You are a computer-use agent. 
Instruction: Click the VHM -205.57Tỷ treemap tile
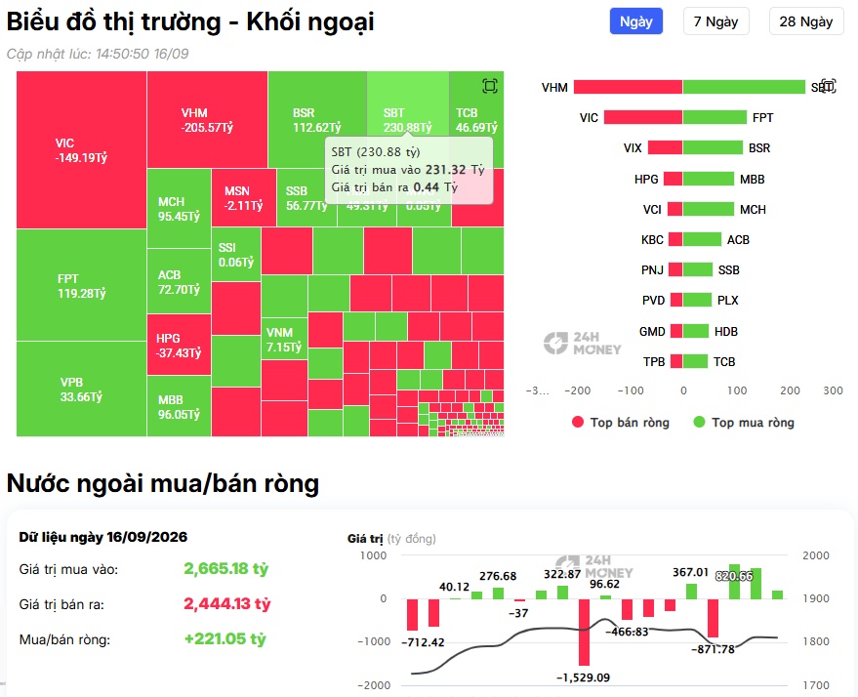click(x=207, y=120)
